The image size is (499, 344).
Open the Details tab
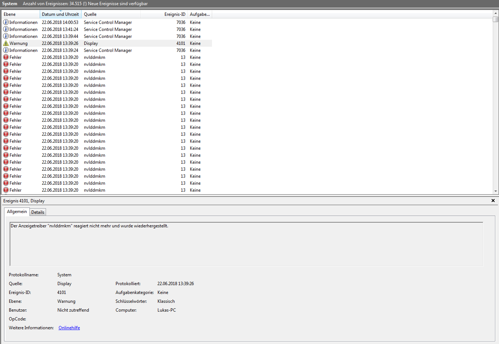tap(38, 212)
